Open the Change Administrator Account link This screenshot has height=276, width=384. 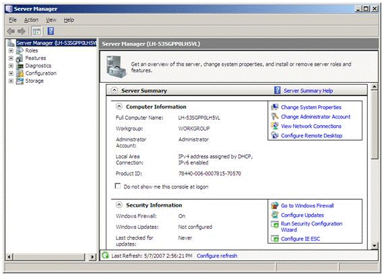(x=315, y=116)
